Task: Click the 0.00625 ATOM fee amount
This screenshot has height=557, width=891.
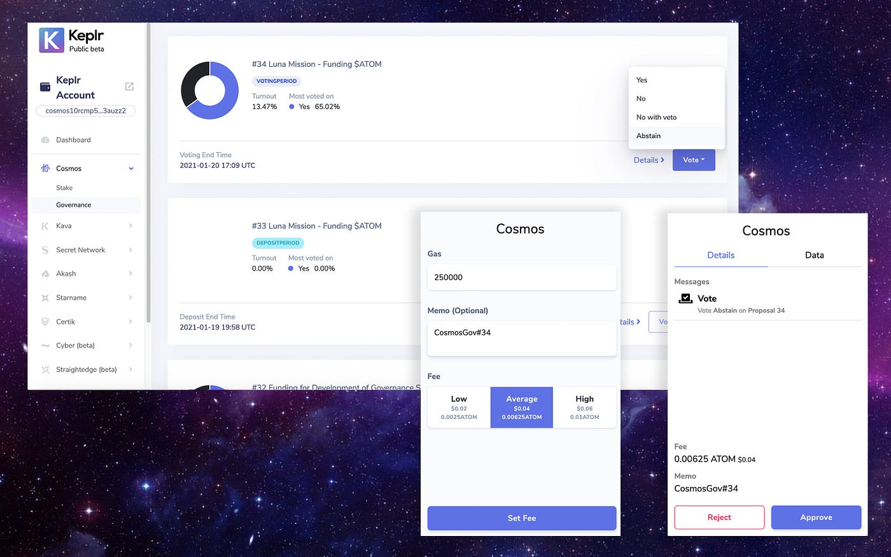Action: pos(705,459)
